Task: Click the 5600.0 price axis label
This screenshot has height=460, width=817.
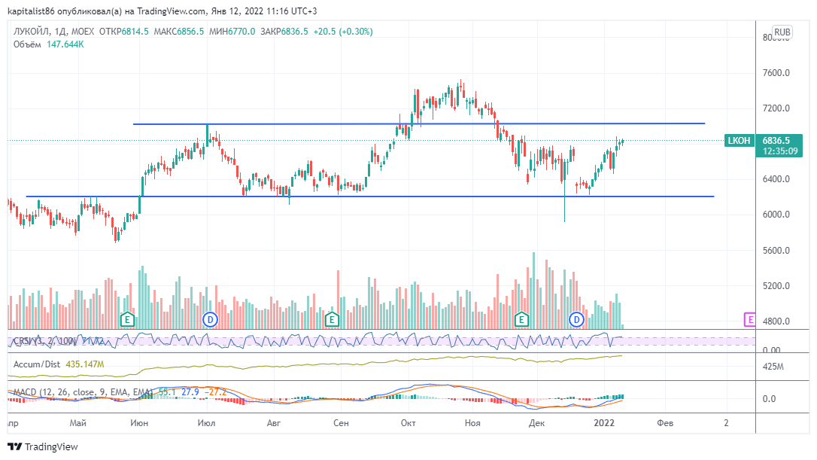Action: (x=776, y=251)
